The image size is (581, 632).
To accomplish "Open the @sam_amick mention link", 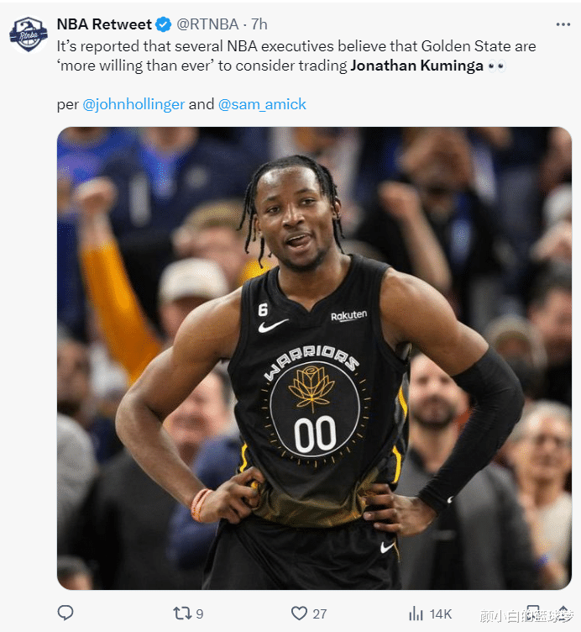I will [x=262, y=104].
